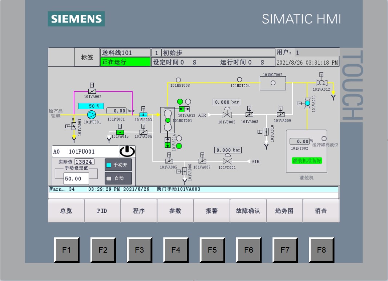Screen dimensions: 388x281
Task: Click the green 灌装机准备好 status indicator
Action: pos(307,160)
